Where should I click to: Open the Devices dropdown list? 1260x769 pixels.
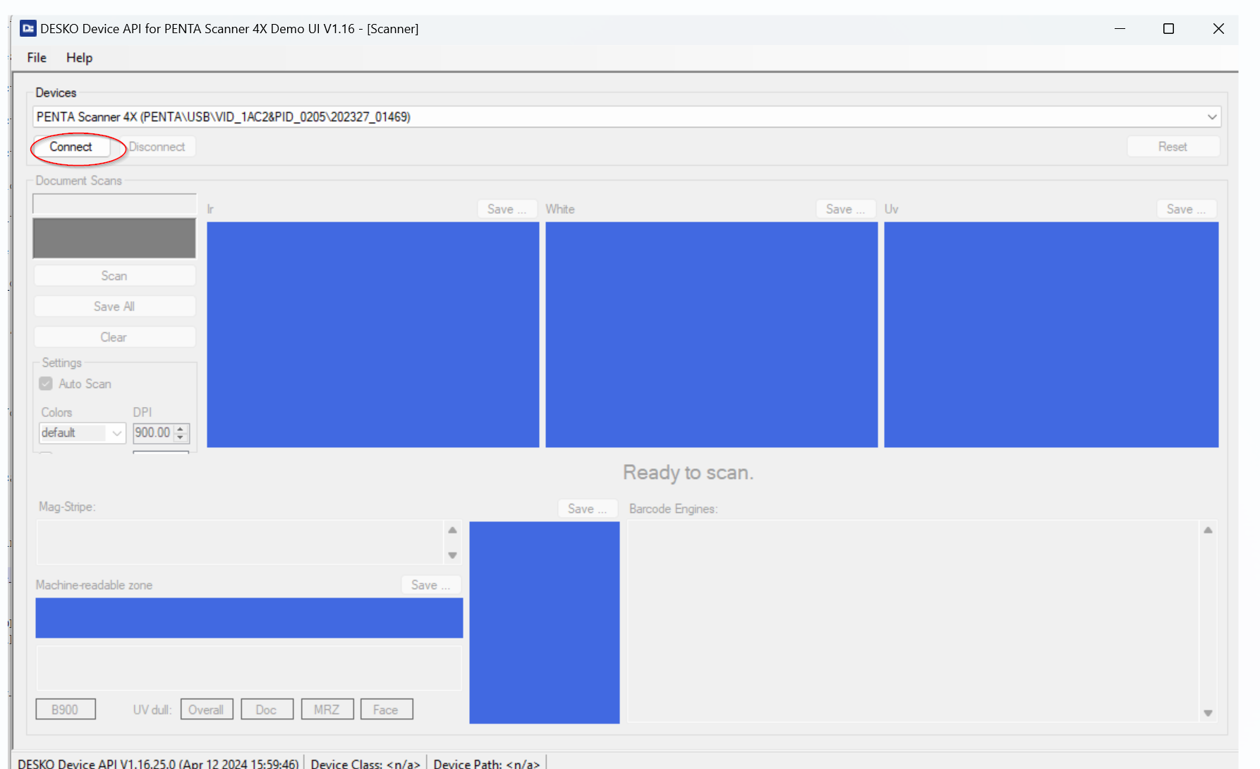tap(1211, 117)
